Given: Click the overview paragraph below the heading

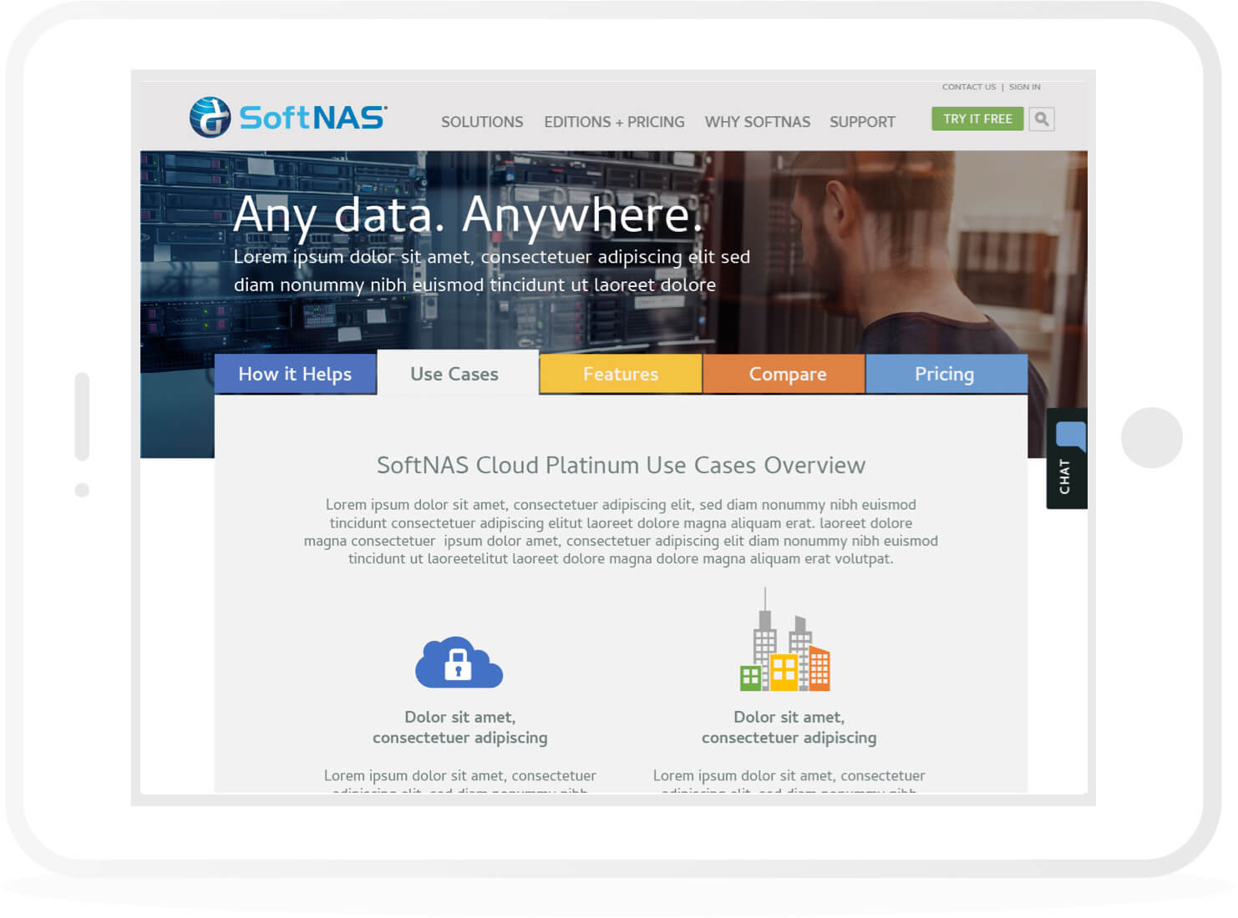Looking at the screenshot, I should tap(621, 532).
